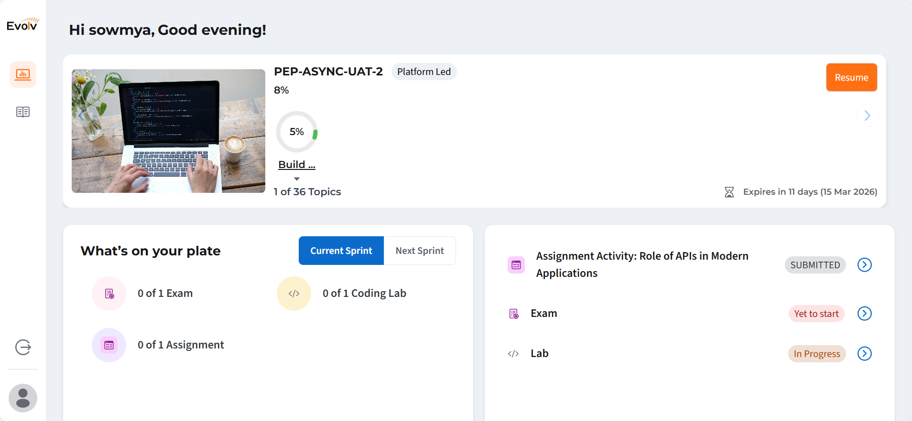Open the courses book icon in sidebar
The image size is (912, 421).
23,112
